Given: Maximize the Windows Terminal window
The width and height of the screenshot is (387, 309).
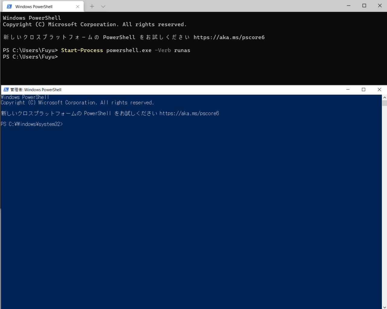Looking at the screenshot, I should (364, 5).
